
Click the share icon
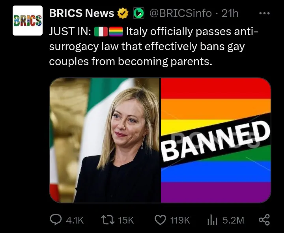point(264,220)
